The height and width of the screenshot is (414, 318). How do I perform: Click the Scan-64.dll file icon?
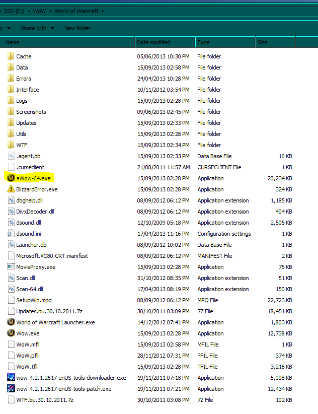tap(11, 289)
